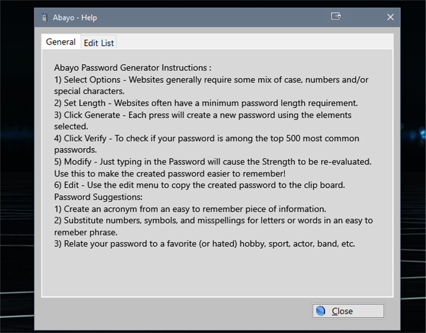
Task: Click the "Substitute numbers, symbols" suggestion line
Action: click(213, 220)
